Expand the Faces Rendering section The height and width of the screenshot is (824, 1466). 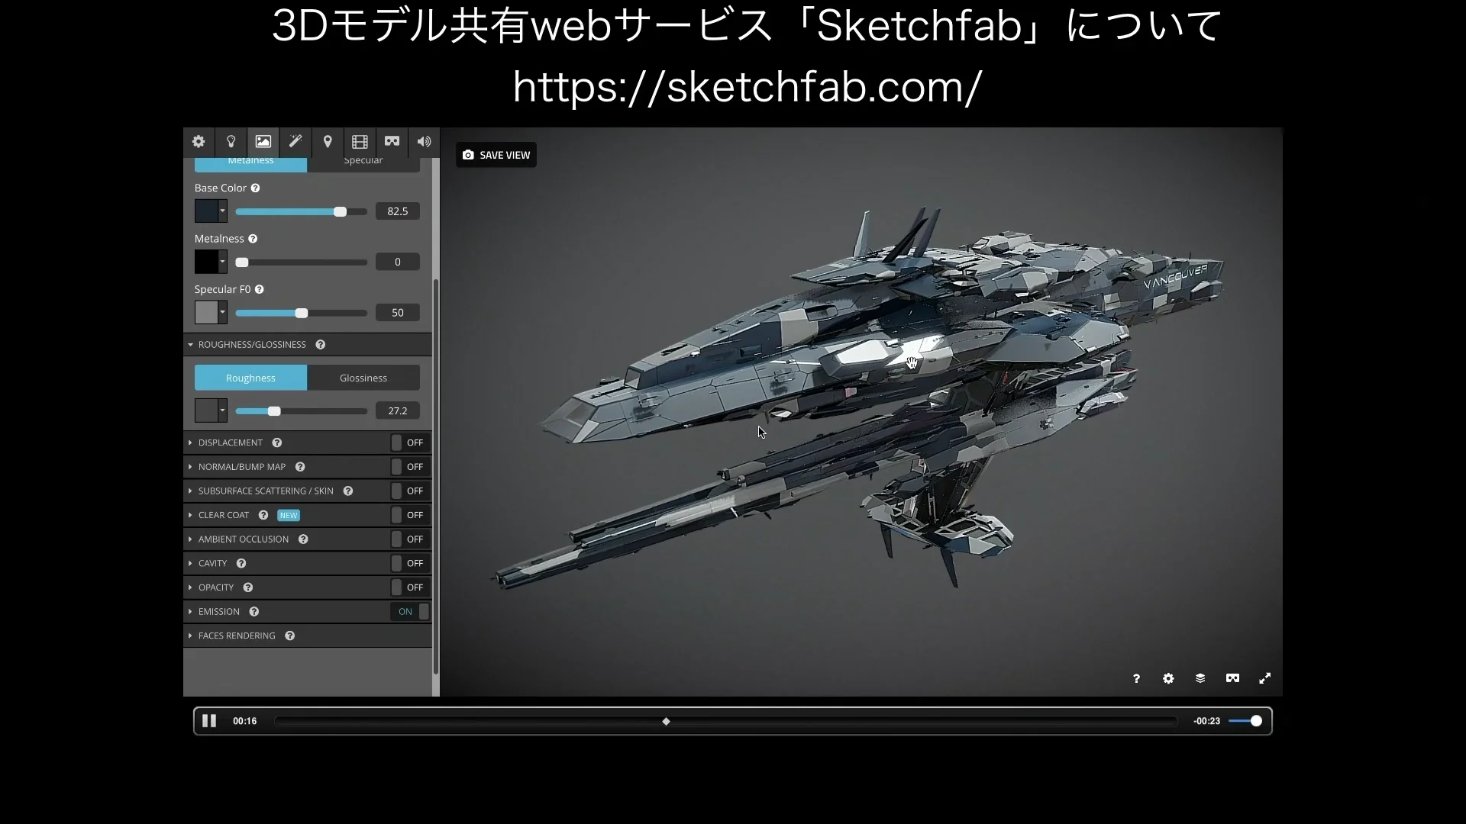point(190,636)
